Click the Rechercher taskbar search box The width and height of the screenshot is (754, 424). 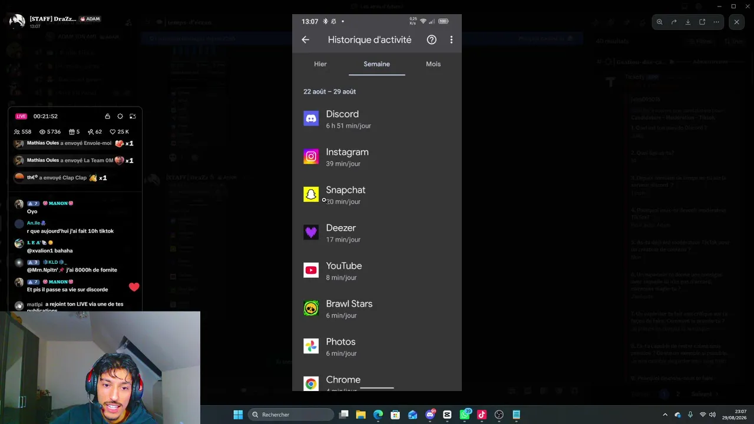[291, 415]
